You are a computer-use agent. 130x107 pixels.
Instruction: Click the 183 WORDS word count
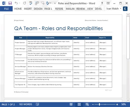click(x=26, y=104)
